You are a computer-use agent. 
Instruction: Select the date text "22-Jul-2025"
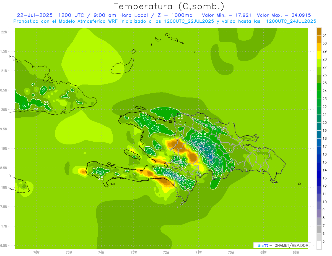35,15
